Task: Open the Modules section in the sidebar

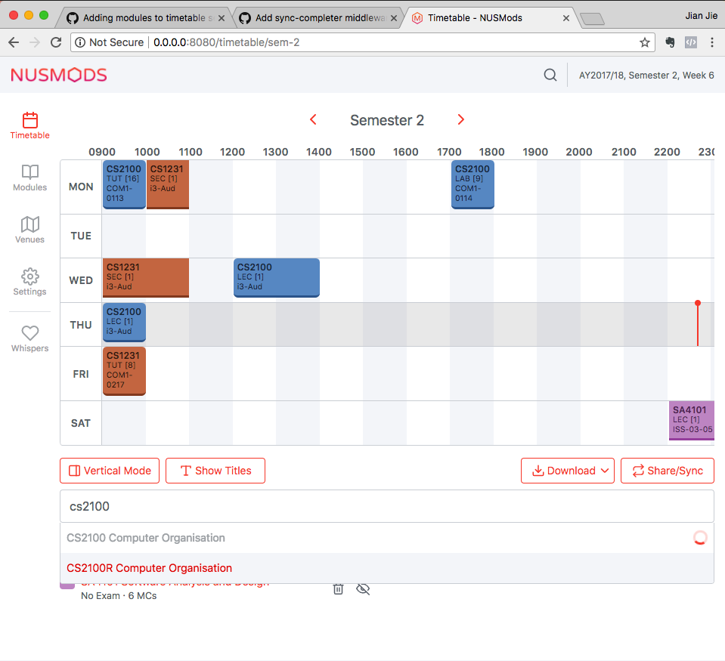Action: [29, 178]
